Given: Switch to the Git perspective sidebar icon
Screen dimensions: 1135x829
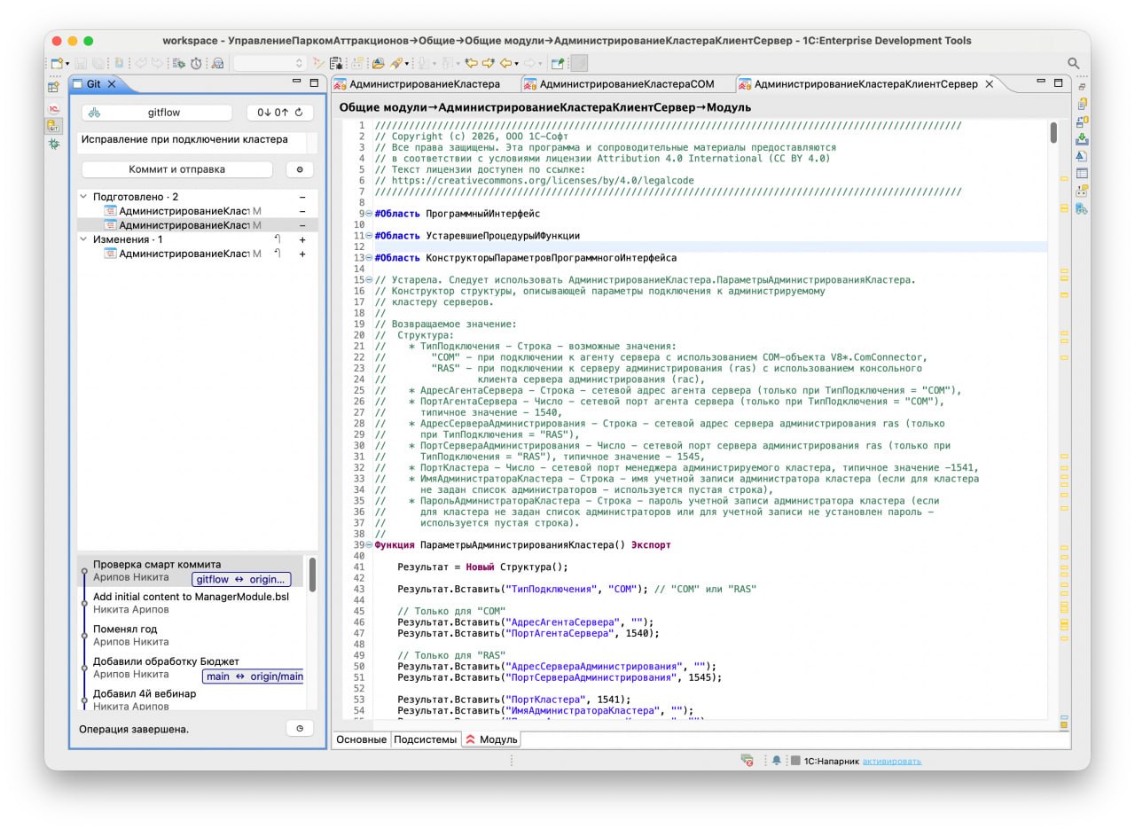Looking at the screenshot, I should pyautogui.click(x=54, y=126).
